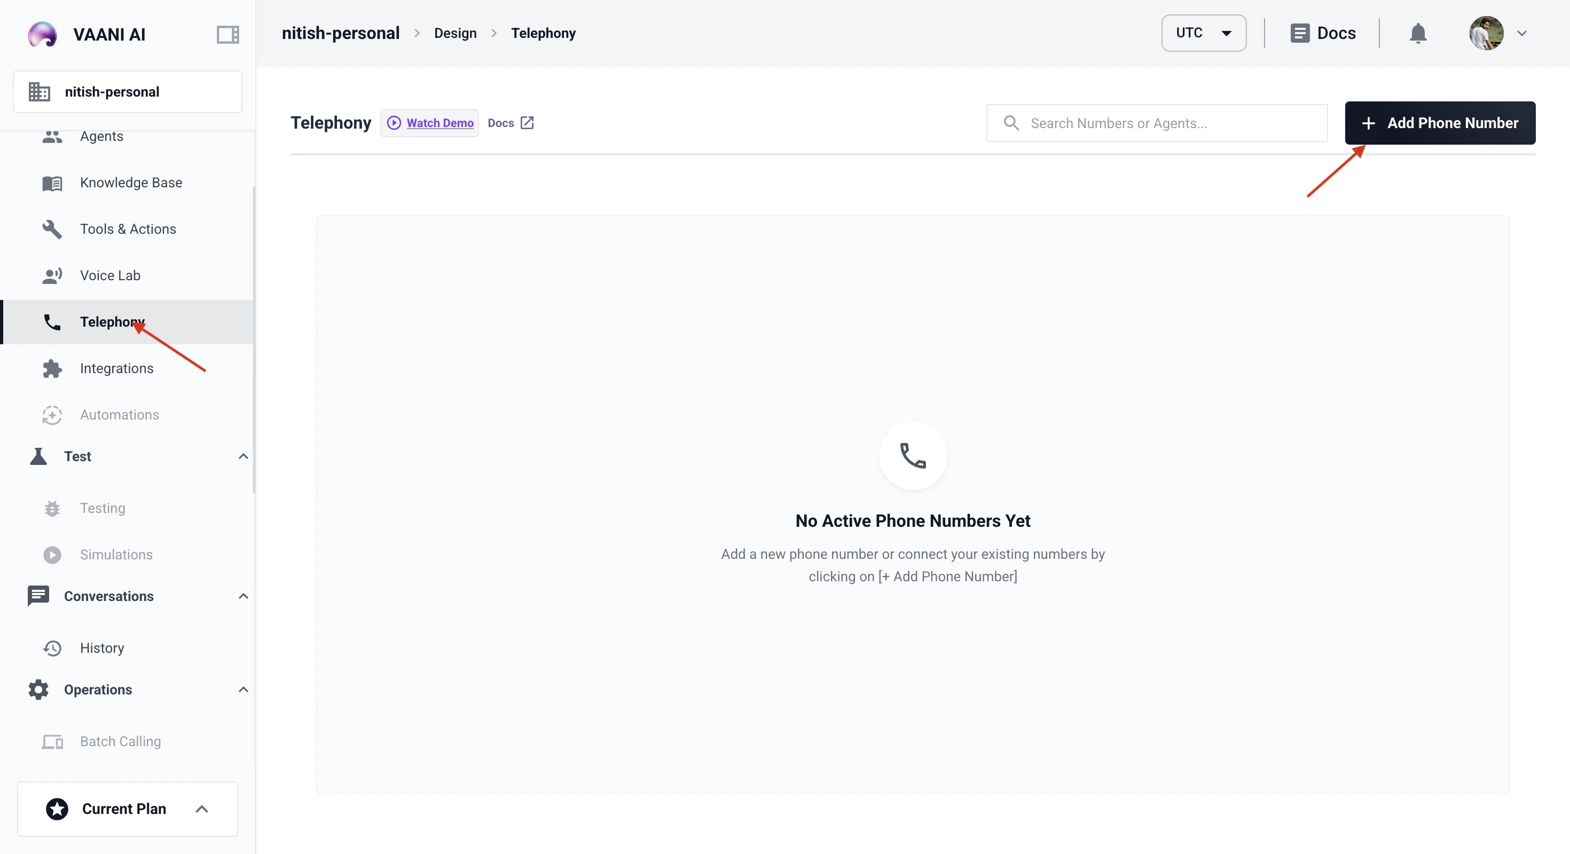Click the Integrations puzzle piece icon
The height and width of the screenshot is (854, 1570).
click(52, 368)
